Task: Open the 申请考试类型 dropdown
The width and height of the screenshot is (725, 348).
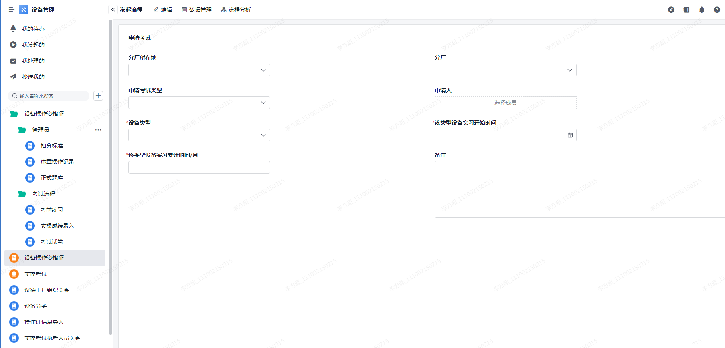Action: click(x=199, y=103)
